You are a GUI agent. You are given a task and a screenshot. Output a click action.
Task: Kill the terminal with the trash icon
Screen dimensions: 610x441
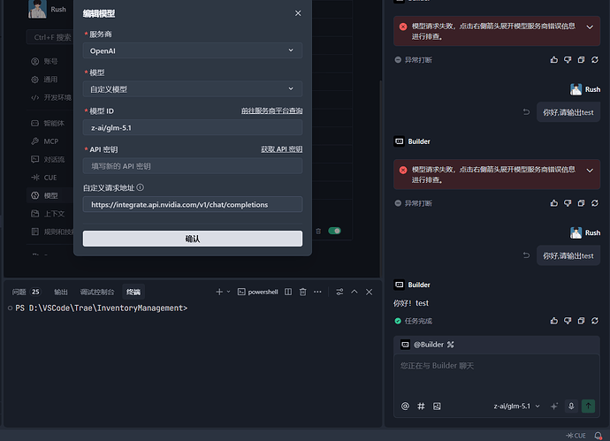[302, 292]
